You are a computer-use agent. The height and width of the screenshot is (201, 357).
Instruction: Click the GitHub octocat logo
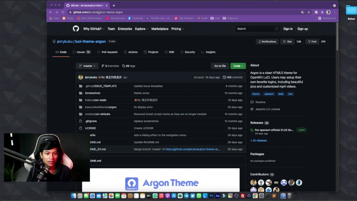76,28
